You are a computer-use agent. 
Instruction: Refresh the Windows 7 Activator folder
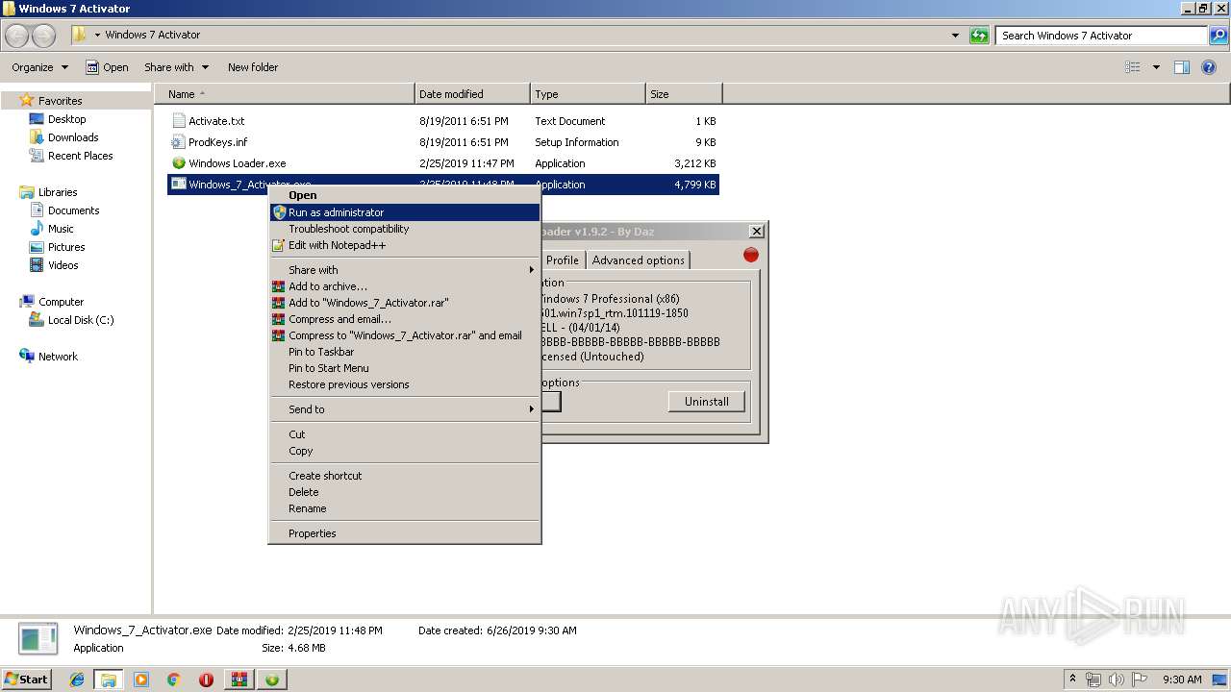tap(979, 36)
